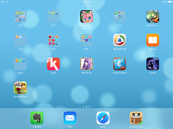This screenshot has height=129, width=173.
Task: Launch 秦时明月2 game
Action: tap(86, 64)
